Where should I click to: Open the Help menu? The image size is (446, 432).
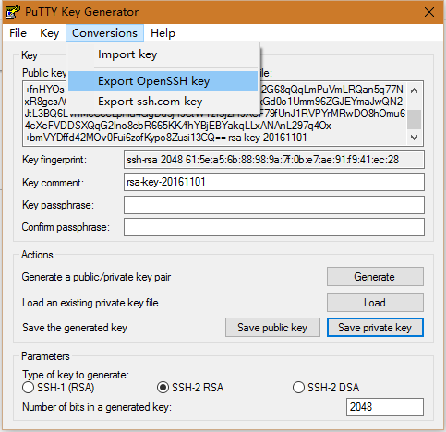point(163,33)
